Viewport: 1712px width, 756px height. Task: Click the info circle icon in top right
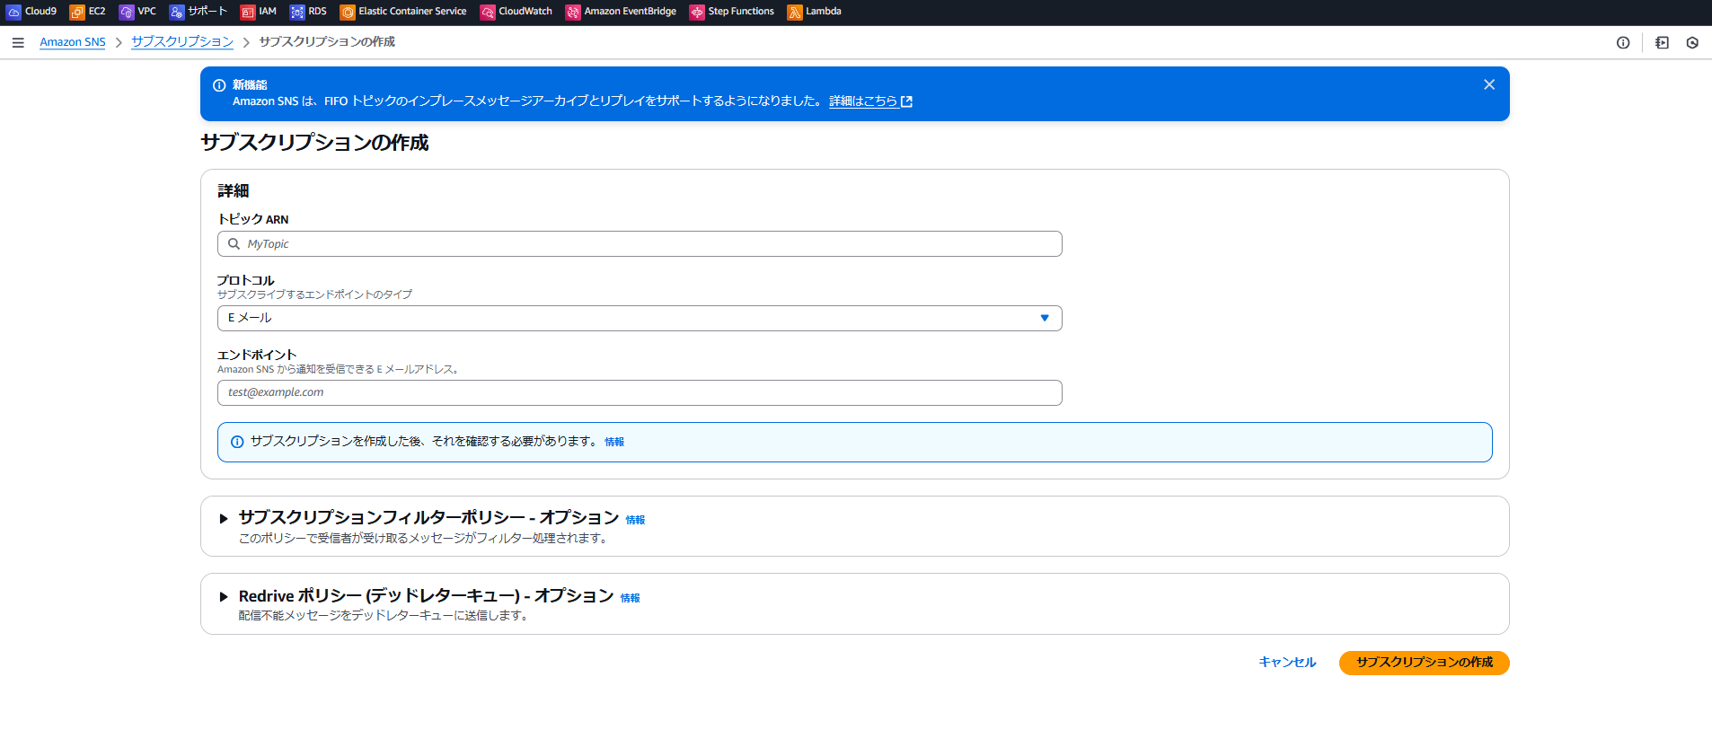1623,42
